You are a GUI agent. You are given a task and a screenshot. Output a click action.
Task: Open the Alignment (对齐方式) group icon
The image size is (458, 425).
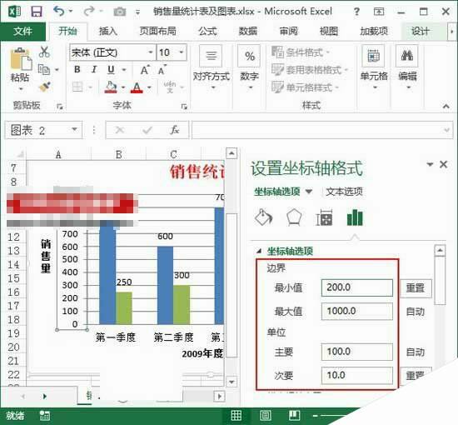point(212,56)
